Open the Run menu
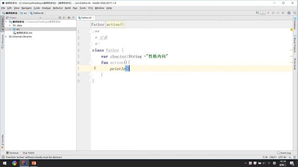The width and height of the screenshot is (298, 167). coord(75,8)
